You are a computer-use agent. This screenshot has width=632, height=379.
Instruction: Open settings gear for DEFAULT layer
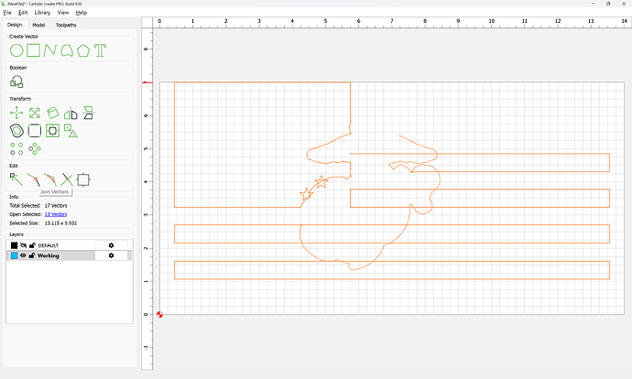[x=111, y=245]
